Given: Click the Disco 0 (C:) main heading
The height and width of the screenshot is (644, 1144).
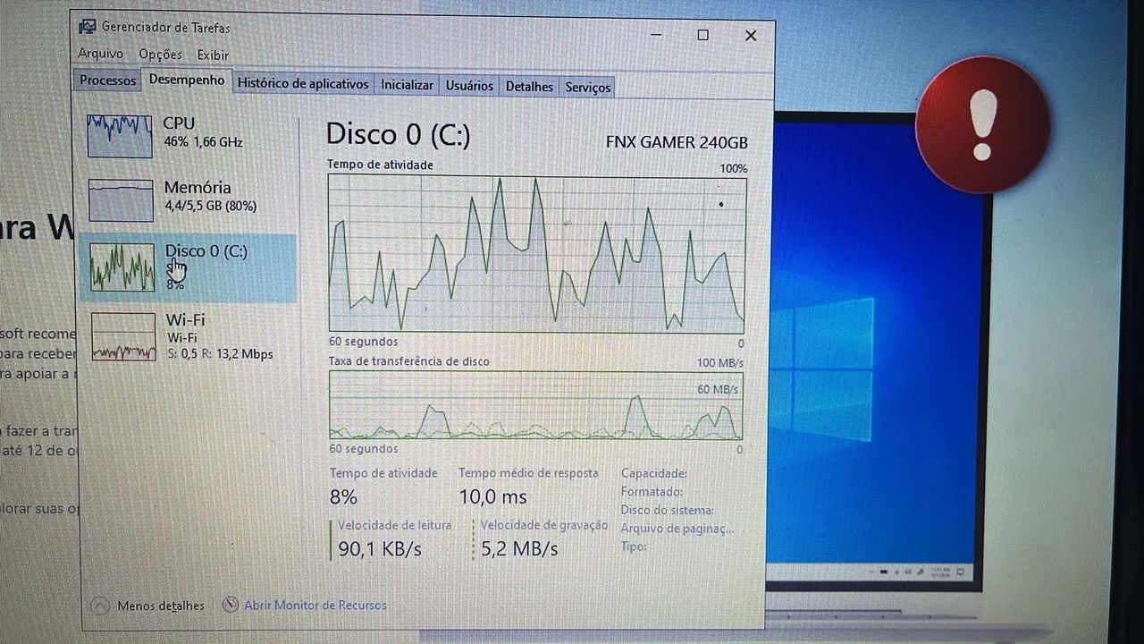Looking at the screenshot, I should (398, 134).
